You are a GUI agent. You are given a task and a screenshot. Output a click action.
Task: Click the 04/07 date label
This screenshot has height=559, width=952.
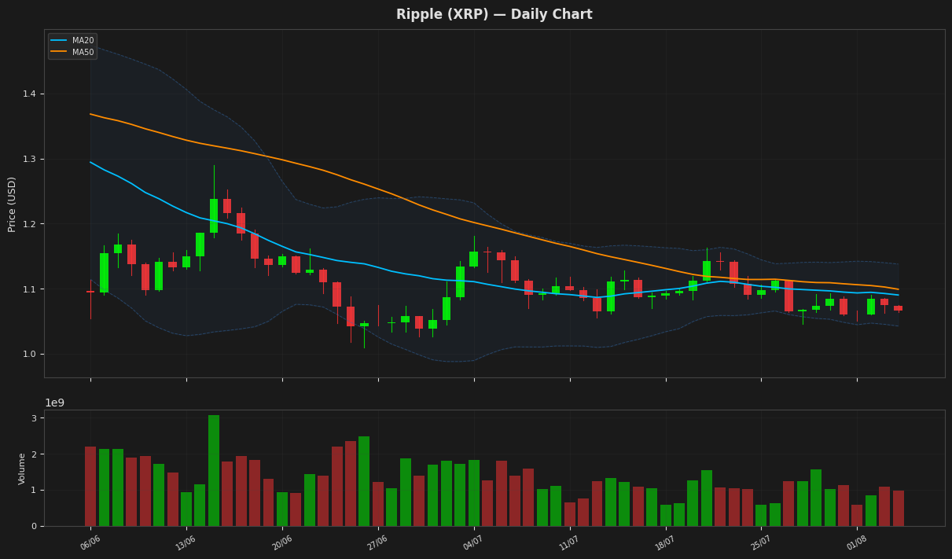click(x=474, y=542)
